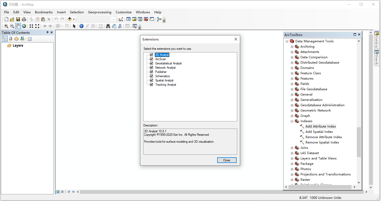381x201 pixels.
Task: Open the File menu
Action: click(6, 12)
